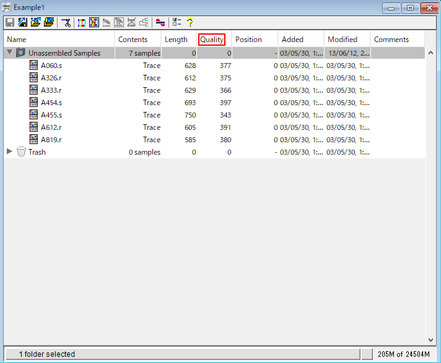Screen dimensions: 441x363
Task: Click the checklist options icon
Action: click(177, 22)
